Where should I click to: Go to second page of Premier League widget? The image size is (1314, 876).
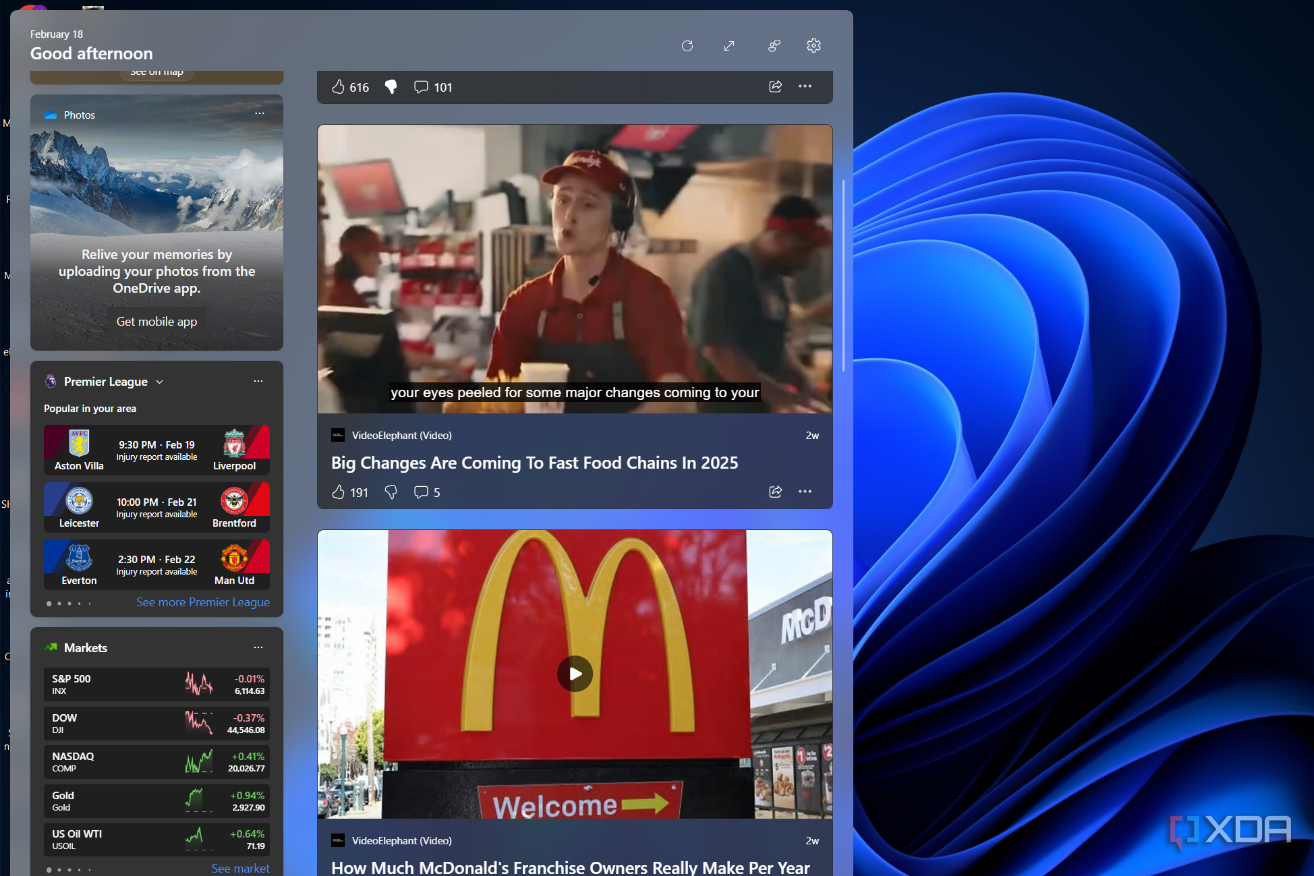(59, 604)
